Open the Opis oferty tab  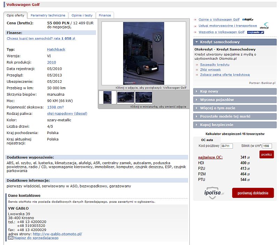click(x=15, y=15)
